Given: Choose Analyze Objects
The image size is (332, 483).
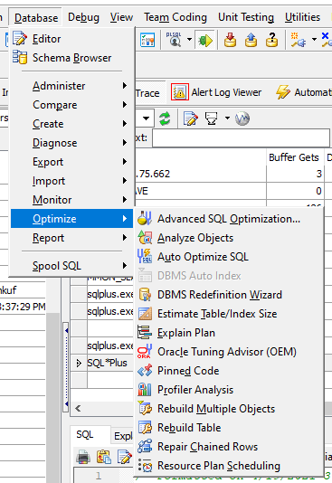Looking at the screenshot, I should 229,238.
